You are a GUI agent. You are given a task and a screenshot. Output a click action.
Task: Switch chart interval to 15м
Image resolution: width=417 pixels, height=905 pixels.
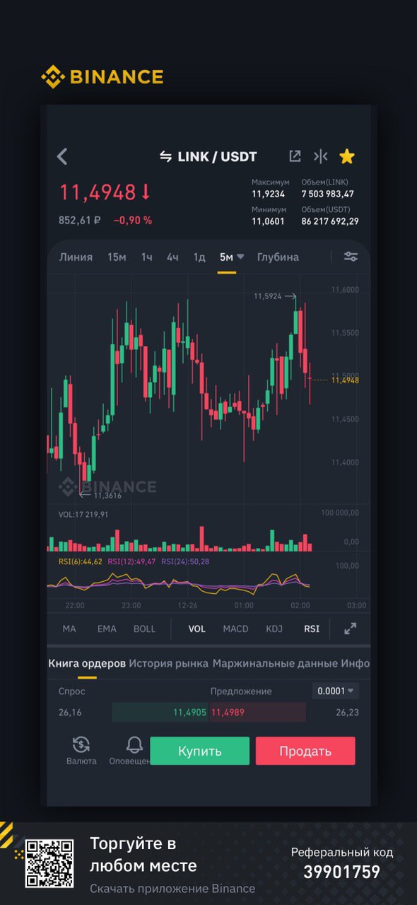tap(117, 257)
